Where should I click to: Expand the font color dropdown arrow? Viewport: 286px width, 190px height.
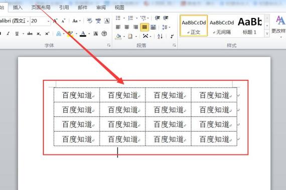point(89,34)
